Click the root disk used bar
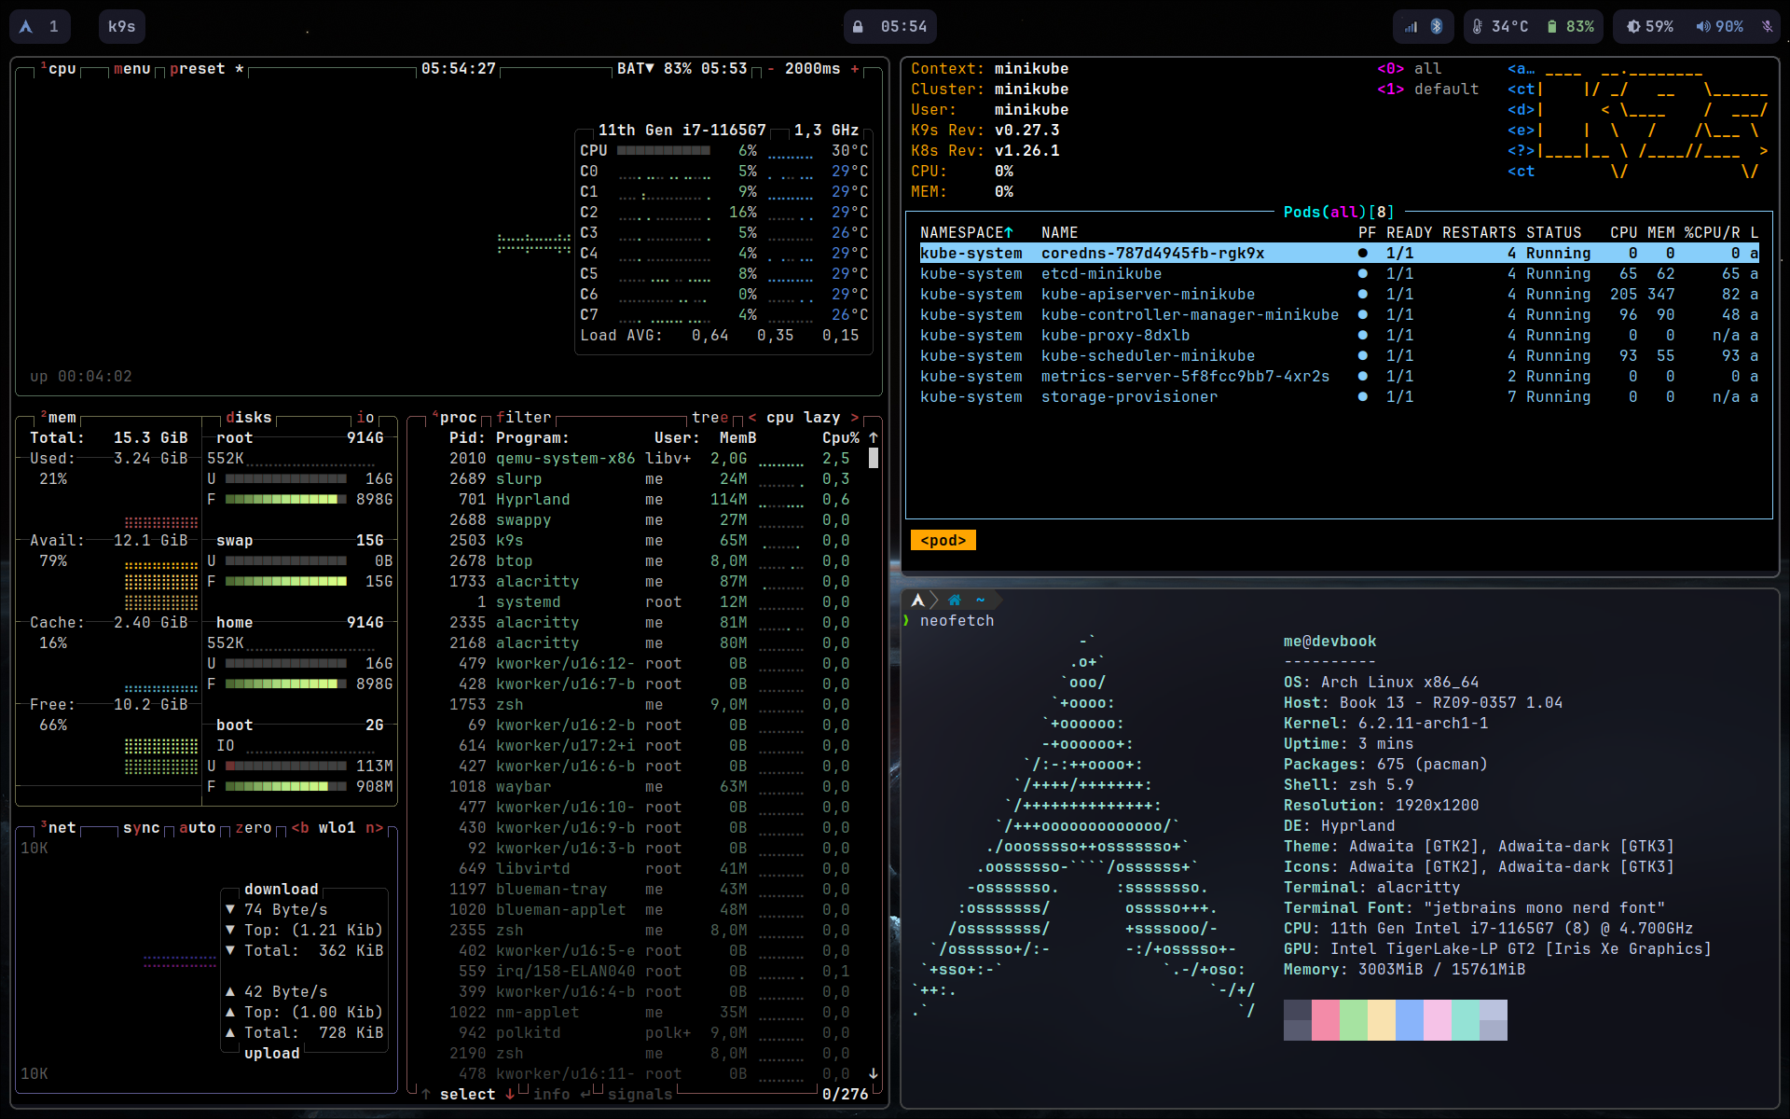Screen dimensions: 1790x1119 285,479
